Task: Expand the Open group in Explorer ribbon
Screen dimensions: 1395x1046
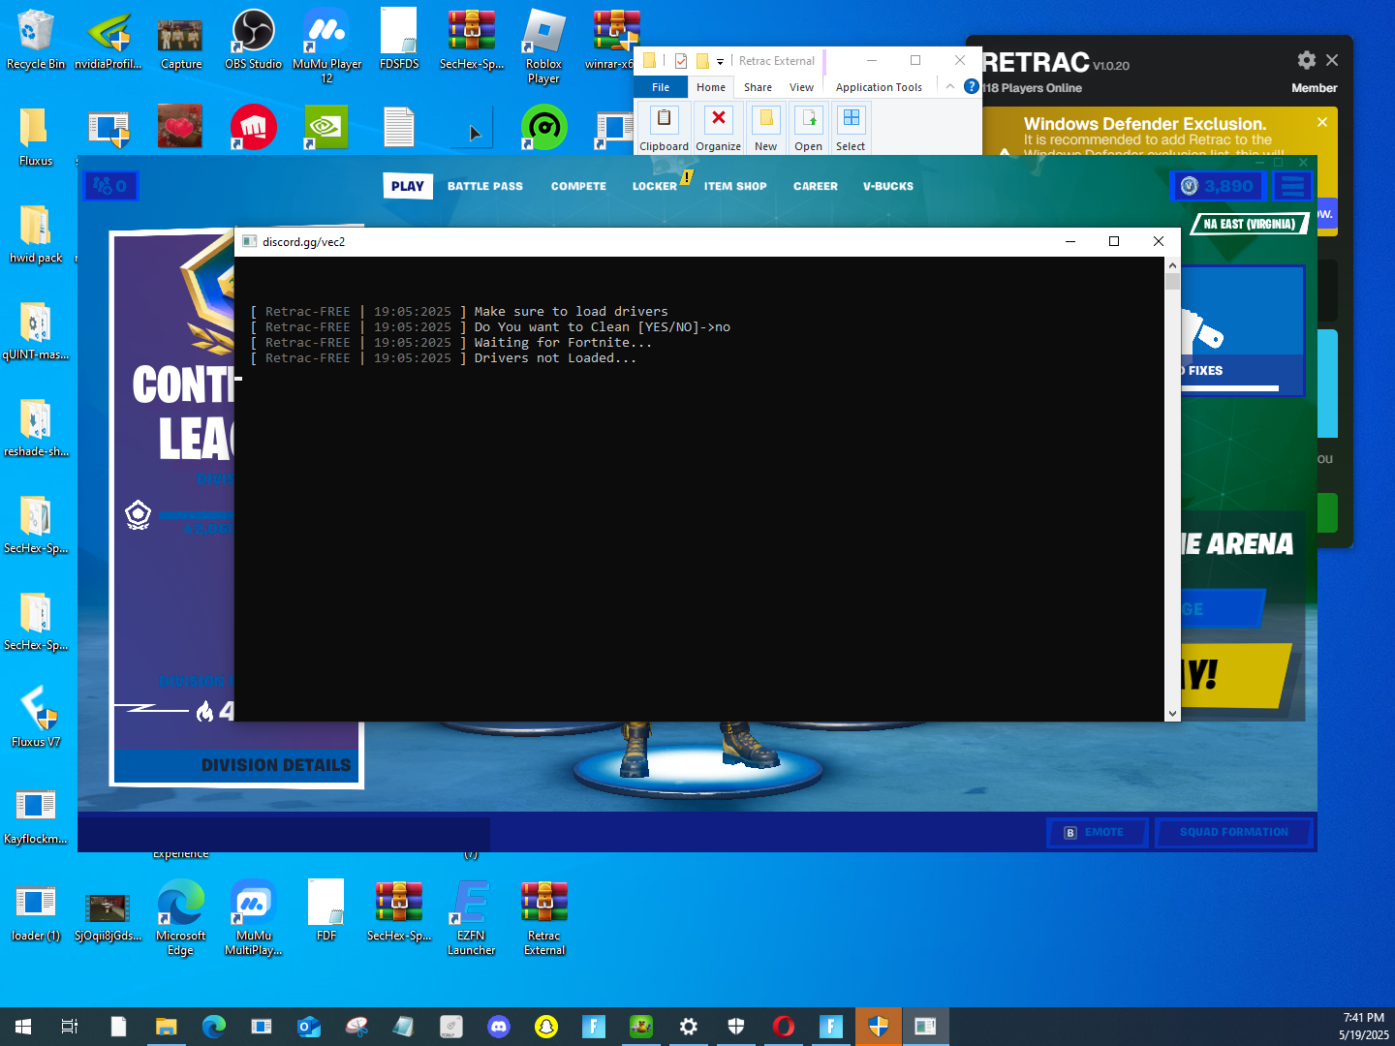Action: click(808, 129)
